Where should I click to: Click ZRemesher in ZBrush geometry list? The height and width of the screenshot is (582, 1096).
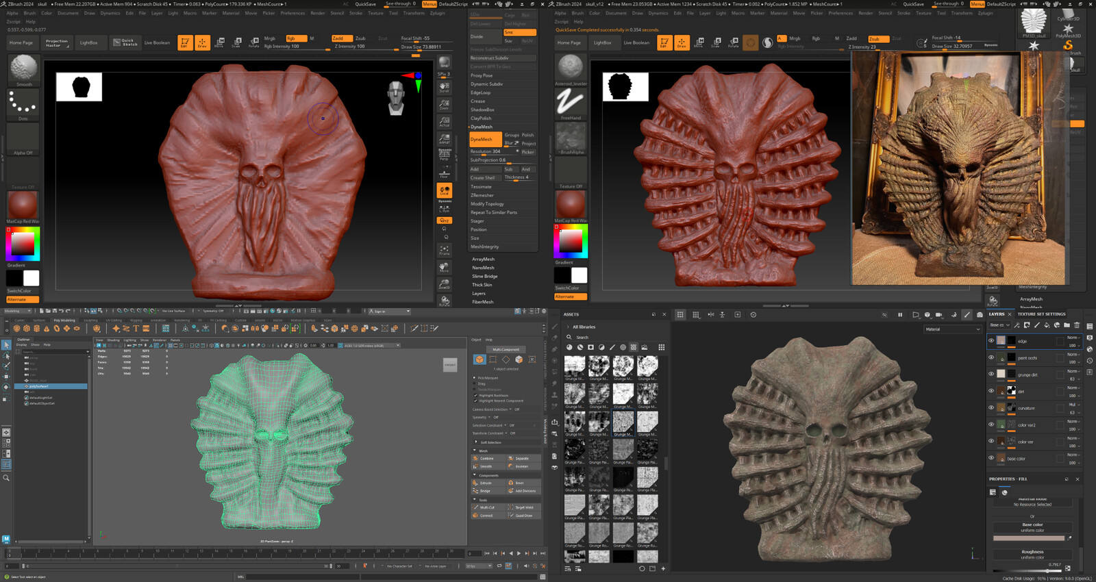click(x=482, y=195)
